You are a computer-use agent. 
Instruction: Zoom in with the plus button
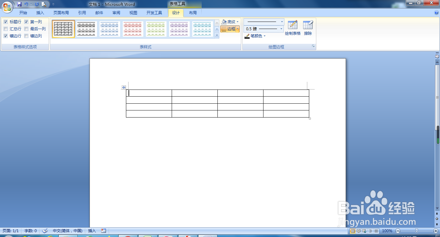point(436,231)
